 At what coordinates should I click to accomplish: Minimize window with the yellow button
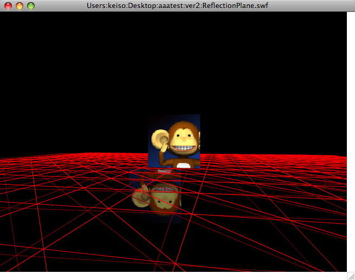coord(20,6)
